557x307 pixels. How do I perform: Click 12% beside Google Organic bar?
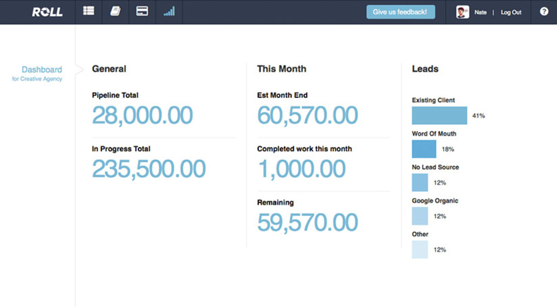point(439,216)
